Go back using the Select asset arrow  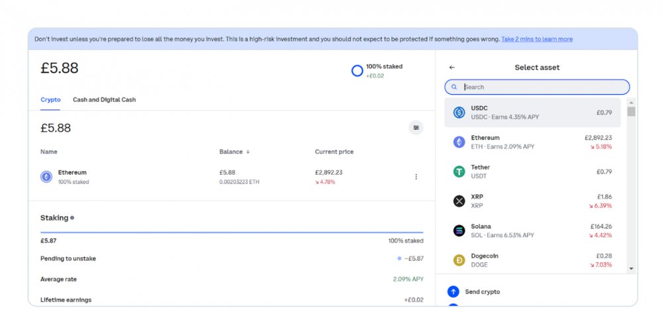pyautogui.click(x=452, y=68)
